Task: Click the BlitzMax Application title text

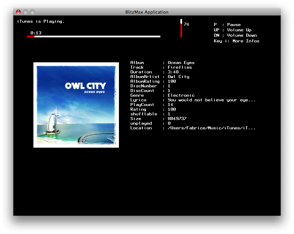Action: [147, 12]
